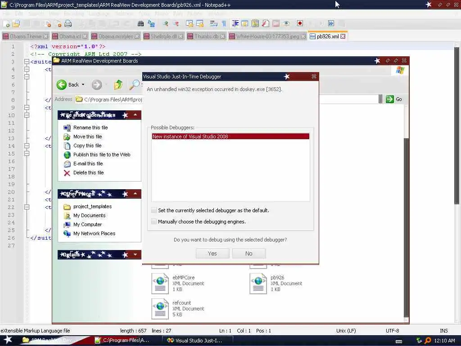Close the pb926.xml tab
Viewport: 461px width, 346px height.
(x=343, y=36)
